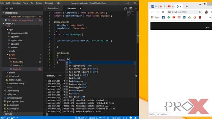
Task: Open app.module.ts in explorer
Action: pyautogui.click(x=18, y=40)
